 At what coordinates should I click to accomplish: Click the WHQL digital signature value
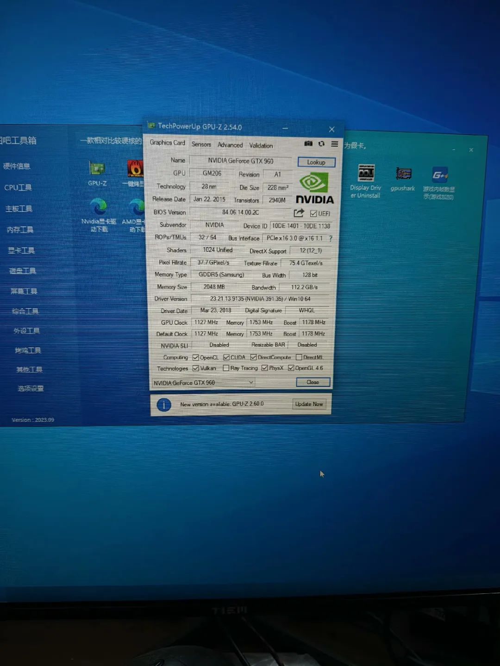(307, 311)
